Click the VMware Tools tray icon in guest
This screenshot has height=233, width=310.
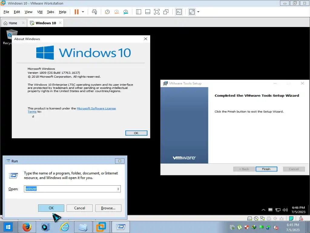pyautogui.click(x=270, y=210)
